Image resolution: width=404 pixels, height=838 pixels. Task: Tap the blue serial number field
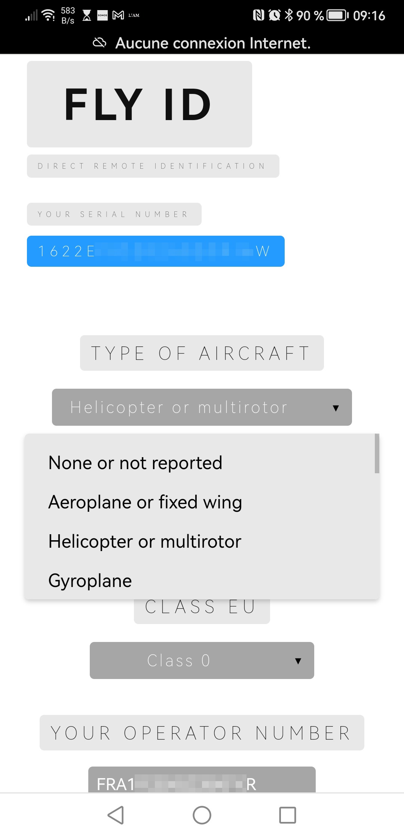coord(156,251)
